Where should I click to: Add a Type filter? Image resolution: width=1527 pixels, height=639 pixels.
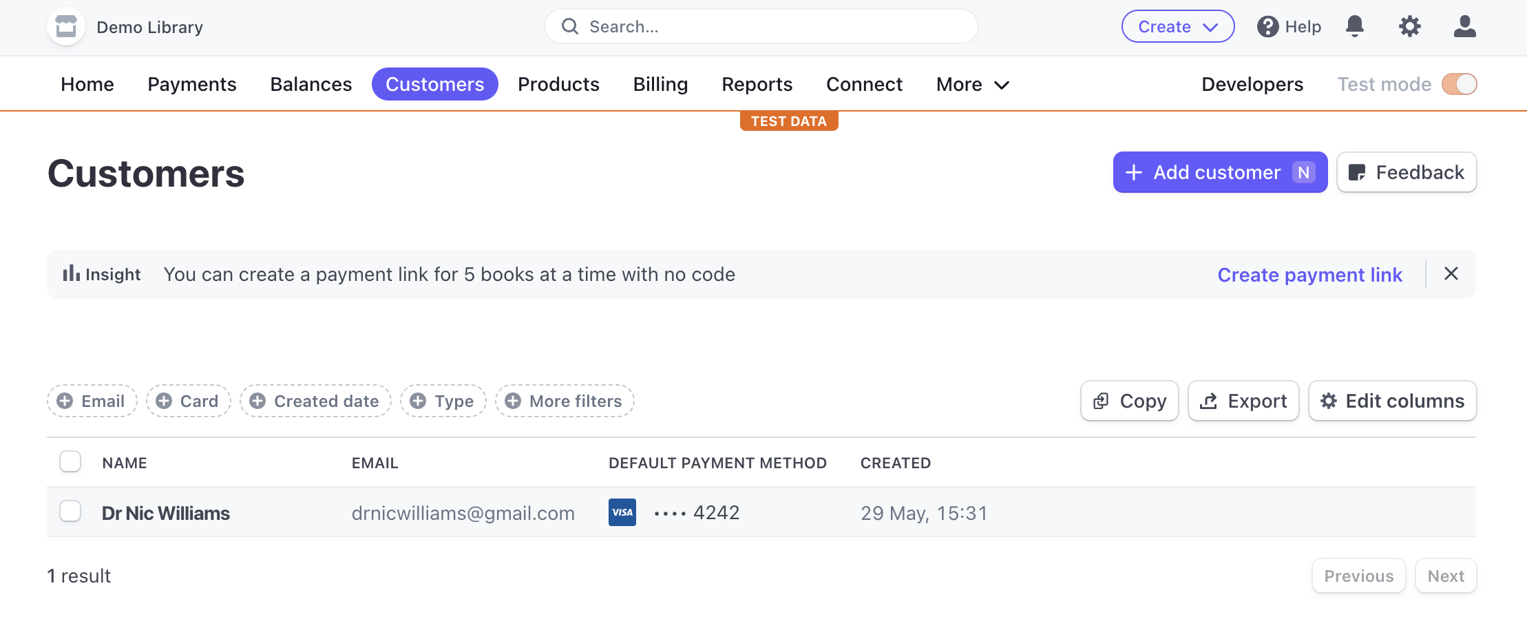443,401
